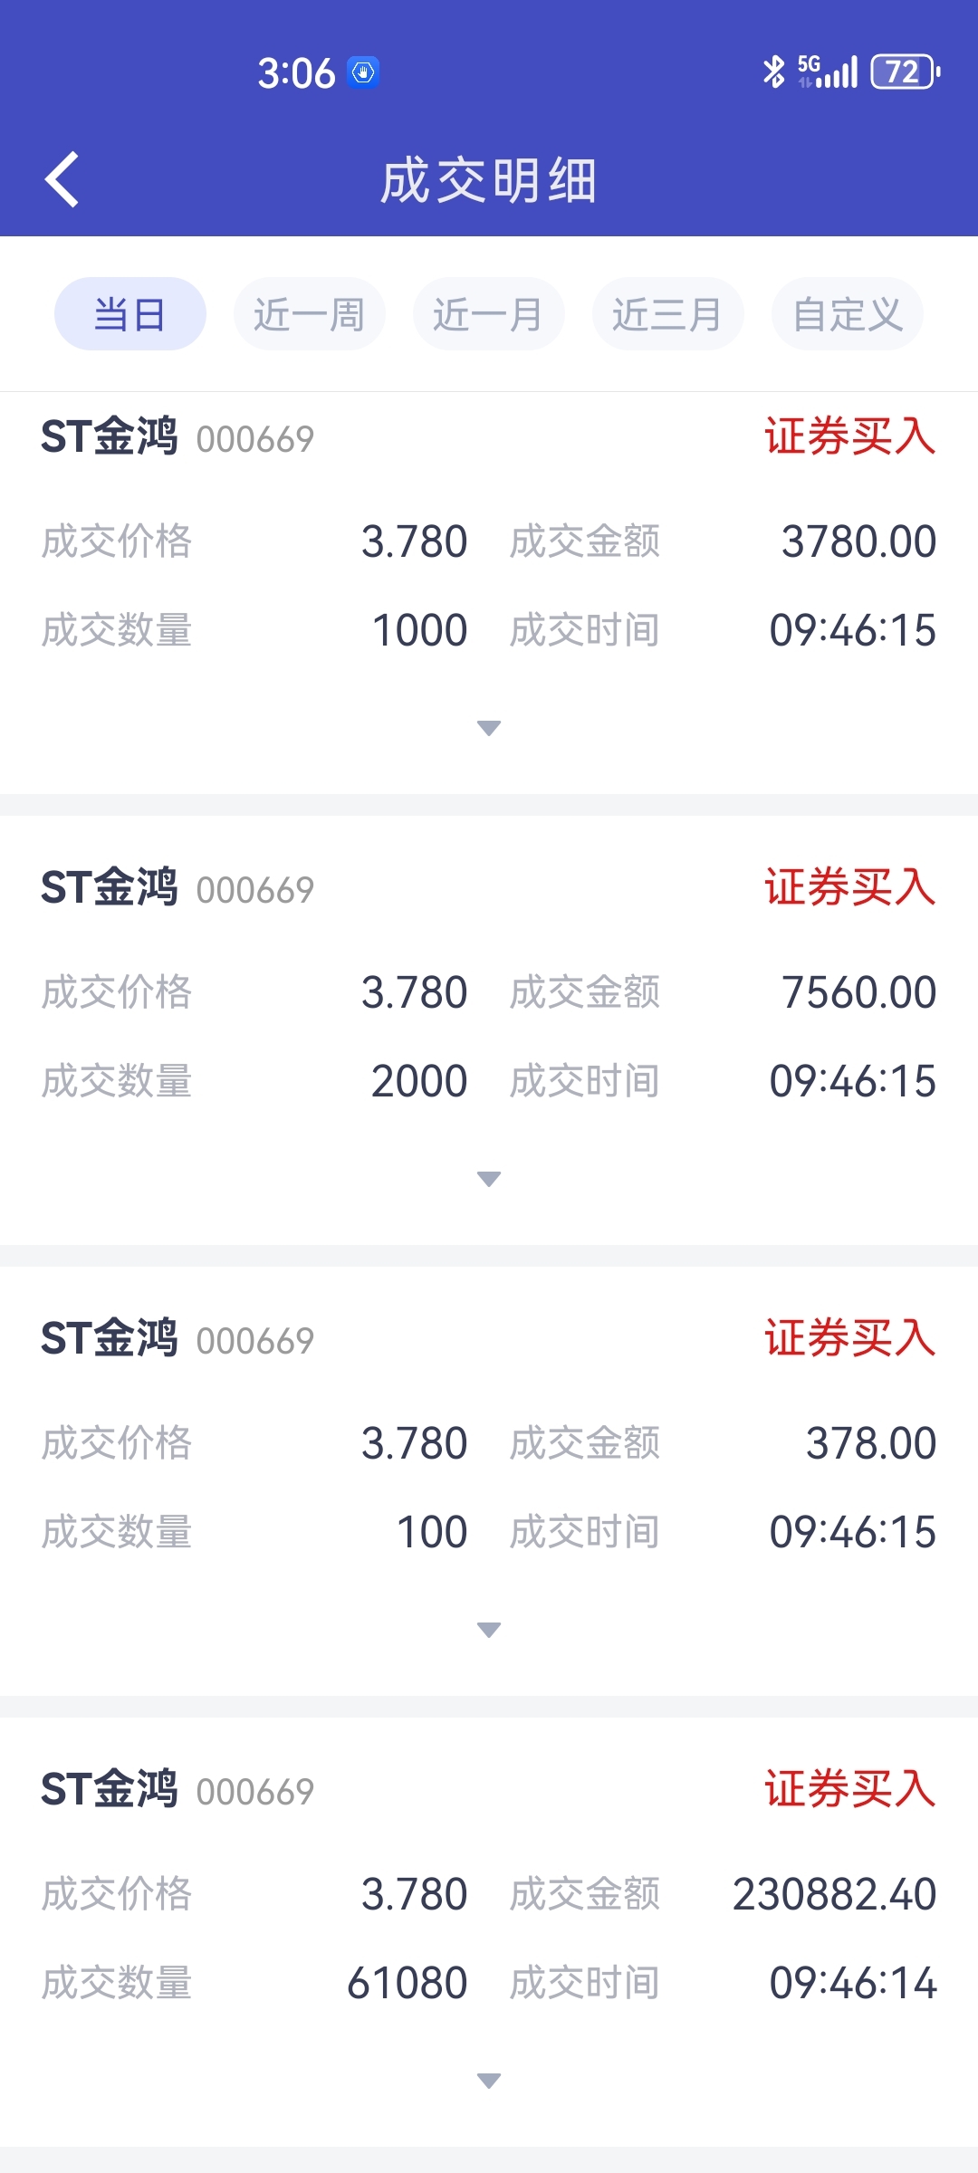Tap the back arrow icon
This screenshot has width=978, height=2173.
[x=62, y=179]
